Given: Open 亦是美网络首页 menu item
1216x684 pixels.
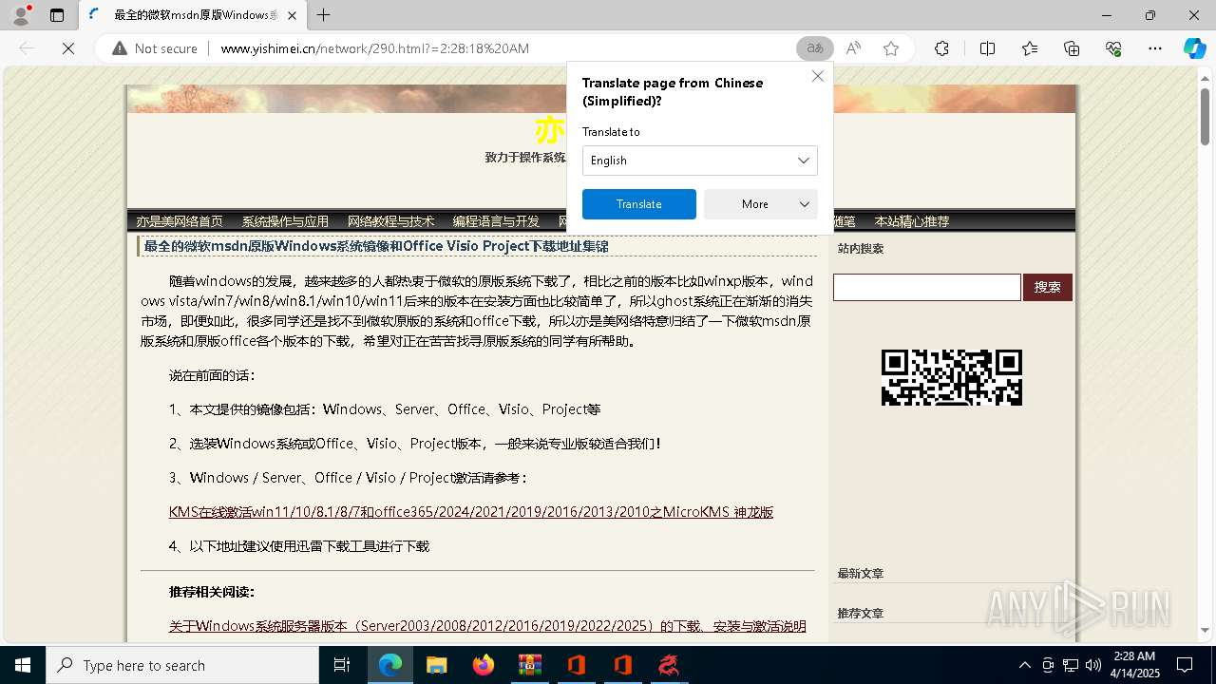Looking at the screenshot, I should [x=180, y=221].
